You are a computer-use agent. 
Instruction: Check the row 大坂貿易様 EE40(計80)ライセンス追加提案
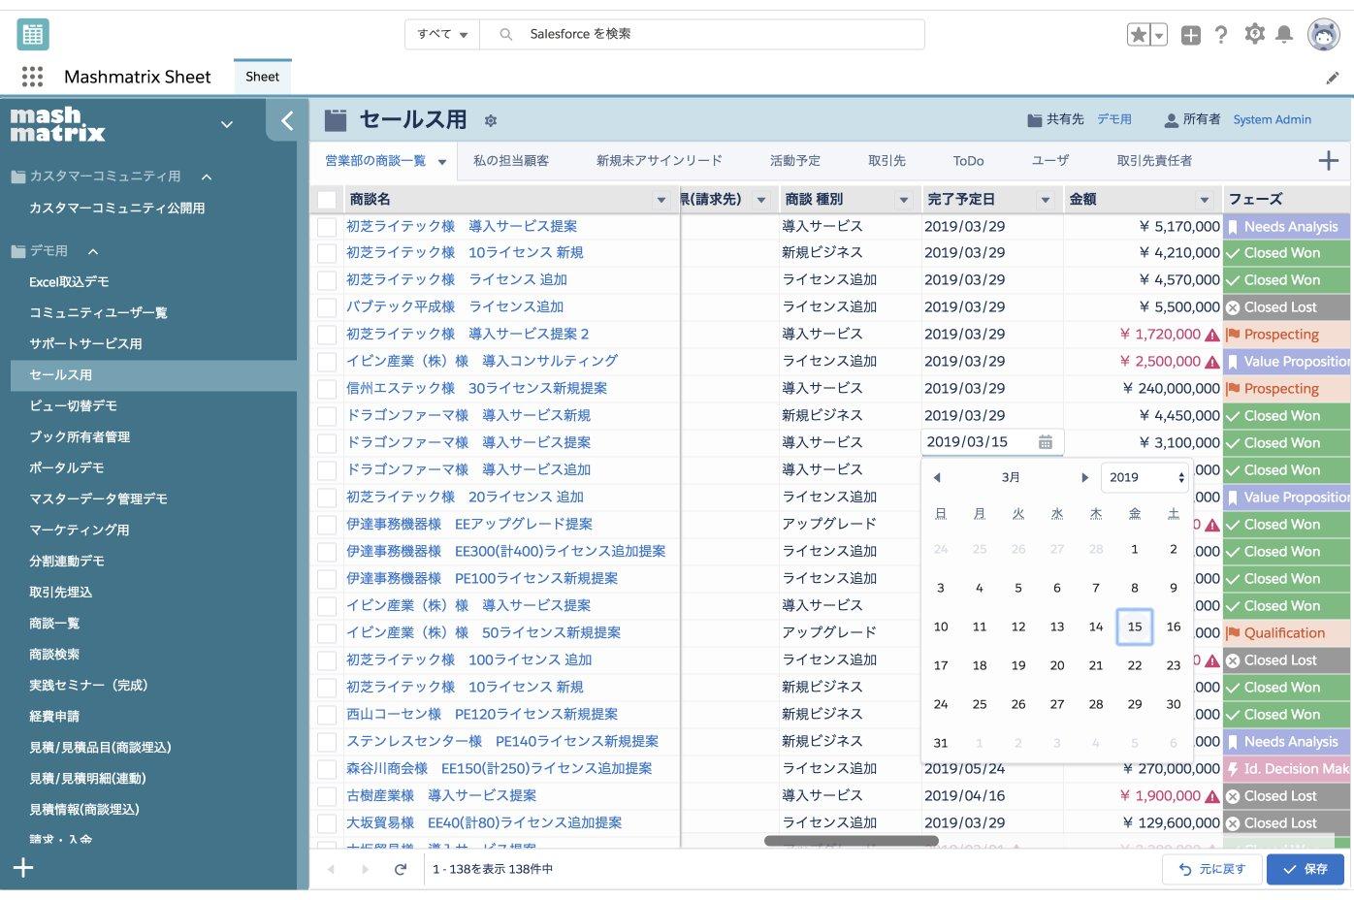(x=327, y=824)
